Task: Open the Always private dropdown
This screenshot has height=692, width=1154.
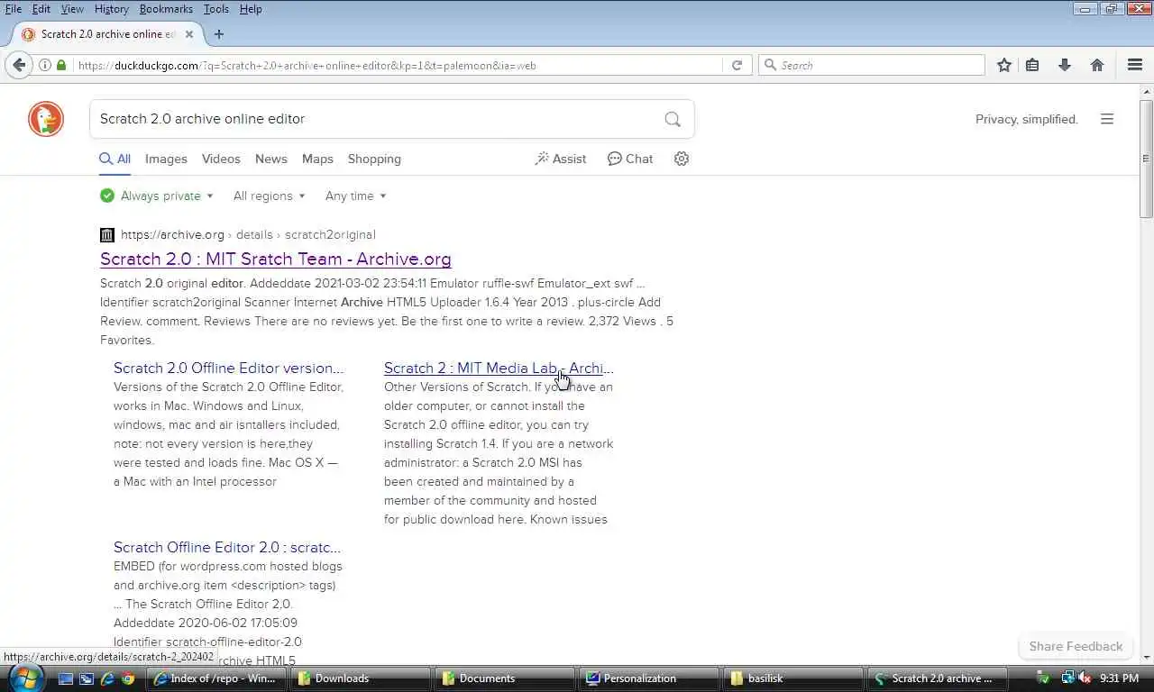Action: point(157,196)
